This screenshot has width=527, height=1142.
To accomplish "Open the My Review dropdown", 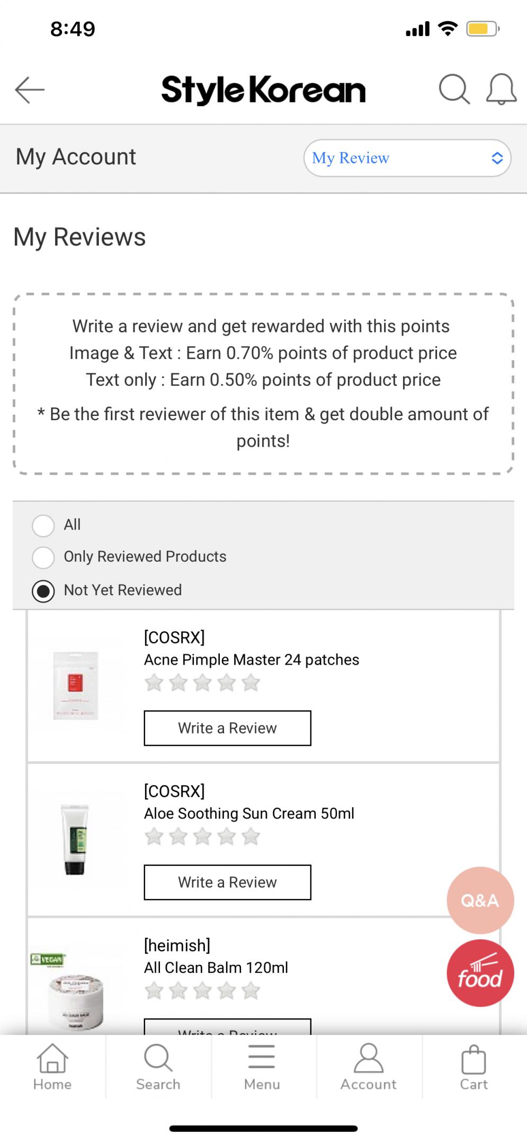I will pos(407,158).
